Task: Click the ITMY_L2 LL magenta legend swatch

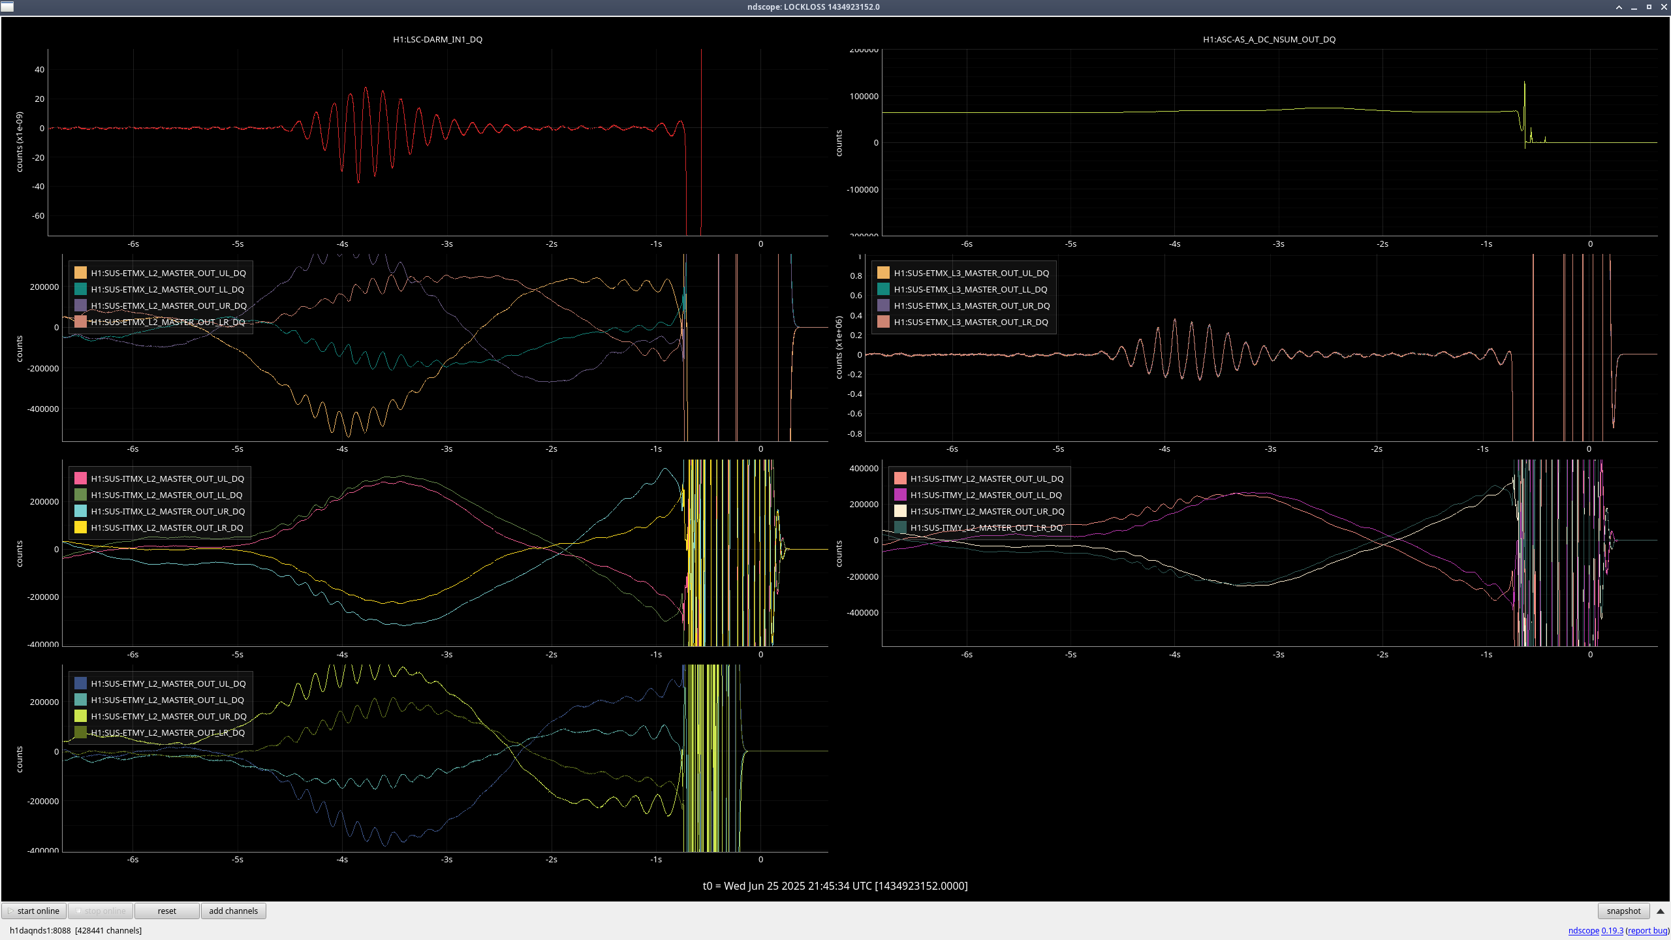Action: click(x=900, y=495)
